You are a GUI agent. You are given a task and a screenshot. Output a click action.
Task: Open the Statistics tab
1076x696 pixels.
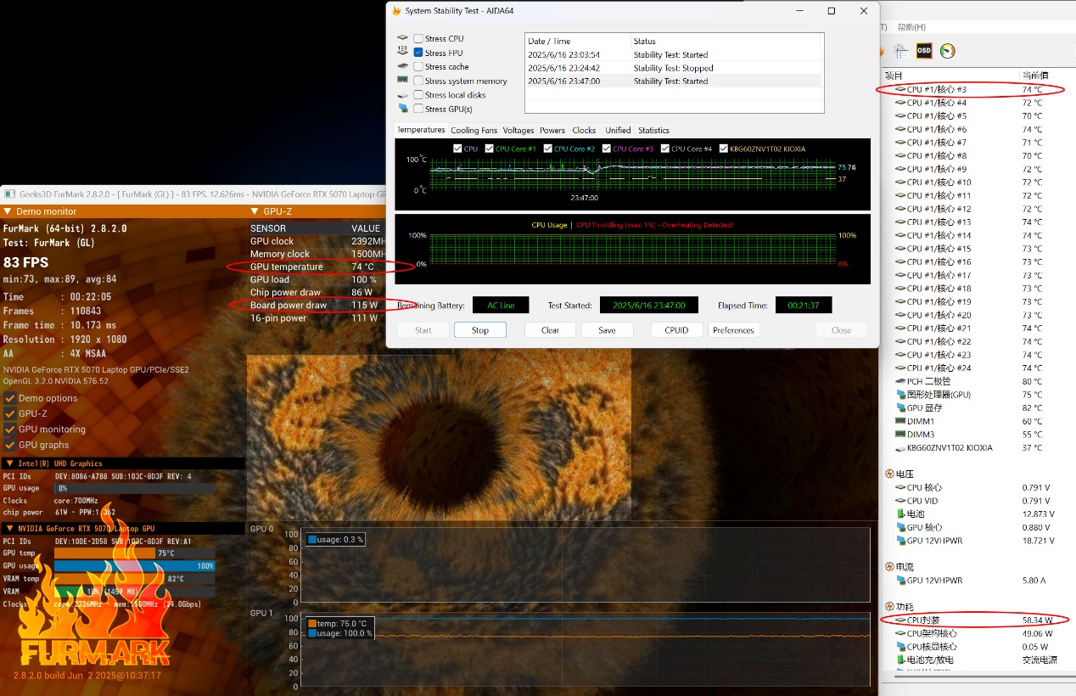[x=653, y=130]
